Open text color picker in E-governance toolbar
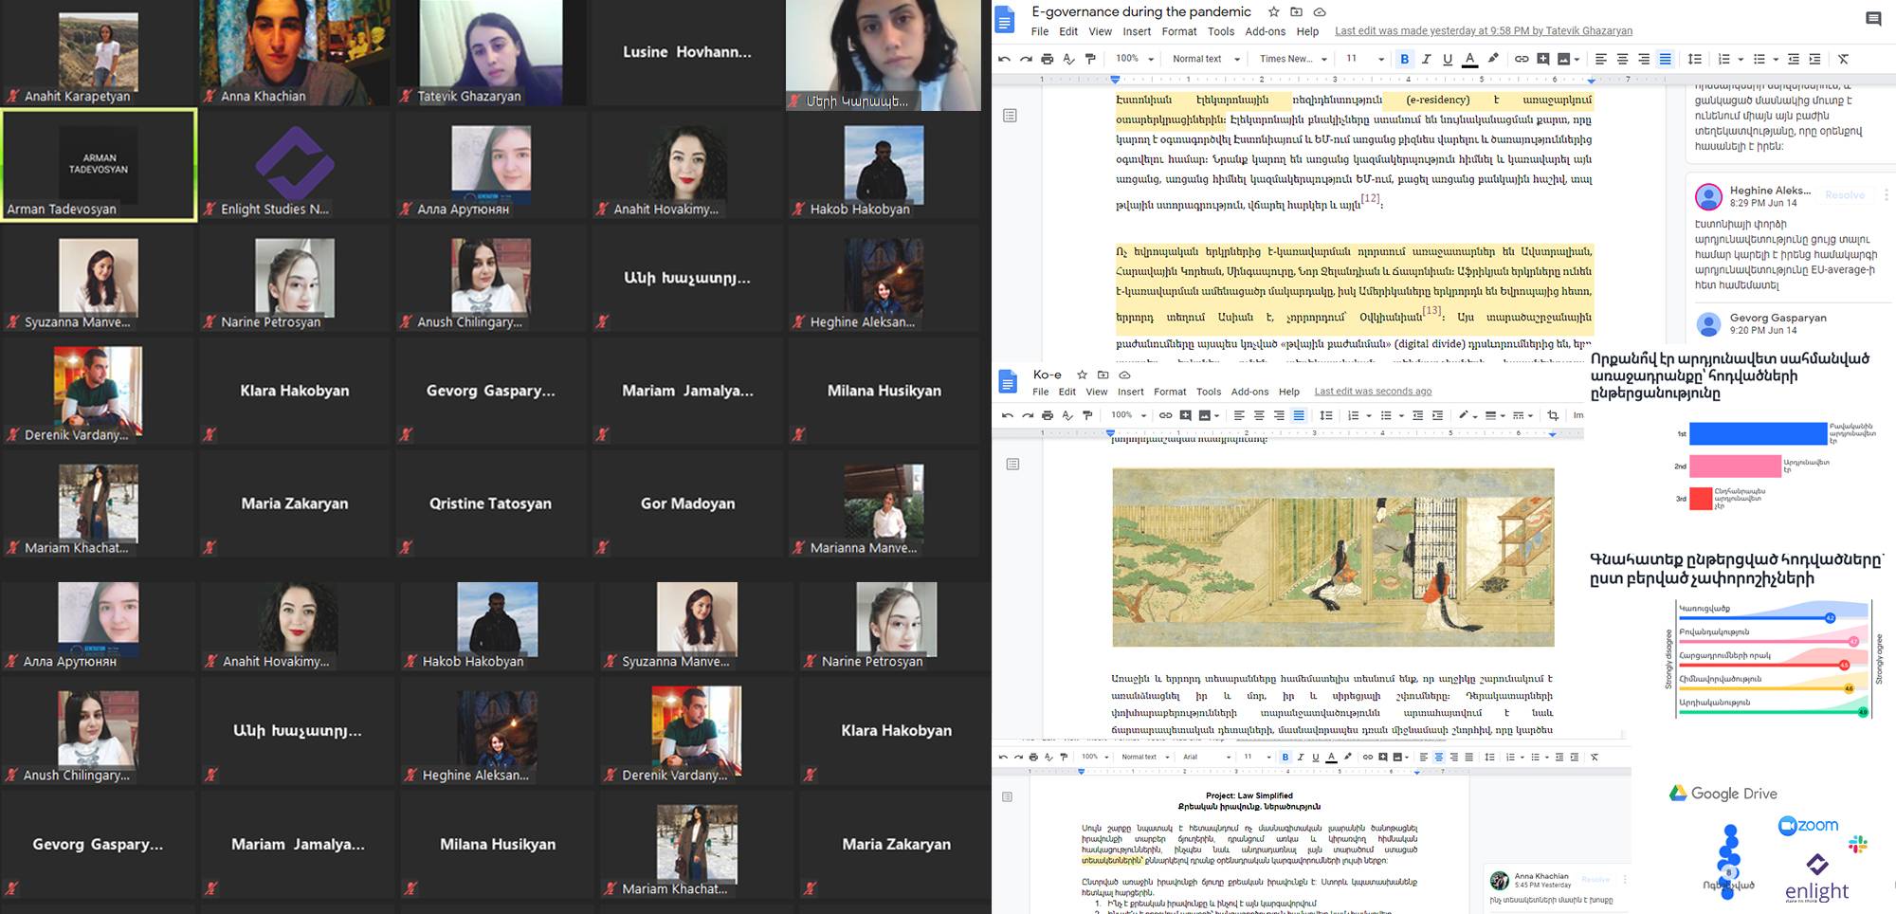 click(1469, 59)
